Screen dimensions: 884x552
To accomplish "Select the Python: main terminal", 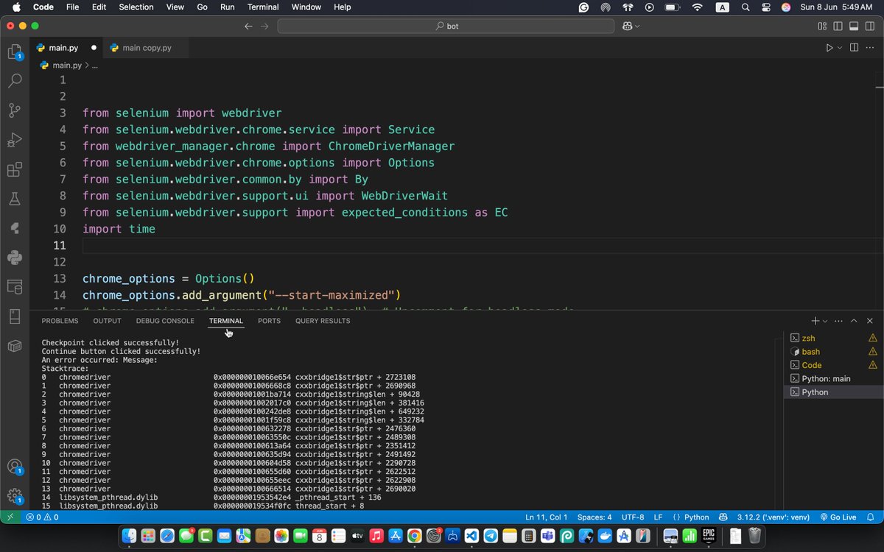I will click(x=832, y=378).
